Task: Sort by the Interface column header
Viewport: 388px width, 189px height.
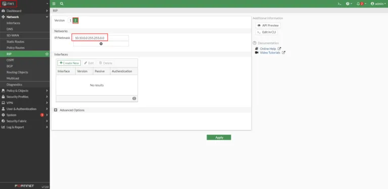Action: [x=66, y=71]
